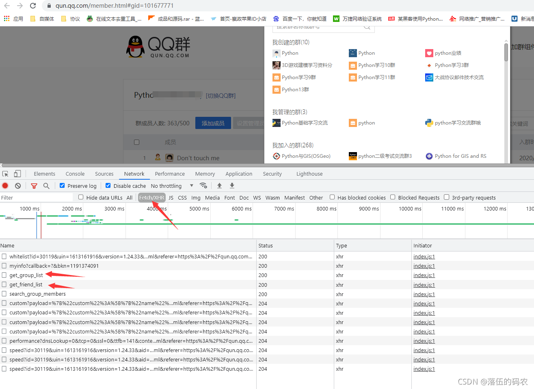
Task: Enable 3rd-party requests checkbox
Action: (x=447, y=197)
